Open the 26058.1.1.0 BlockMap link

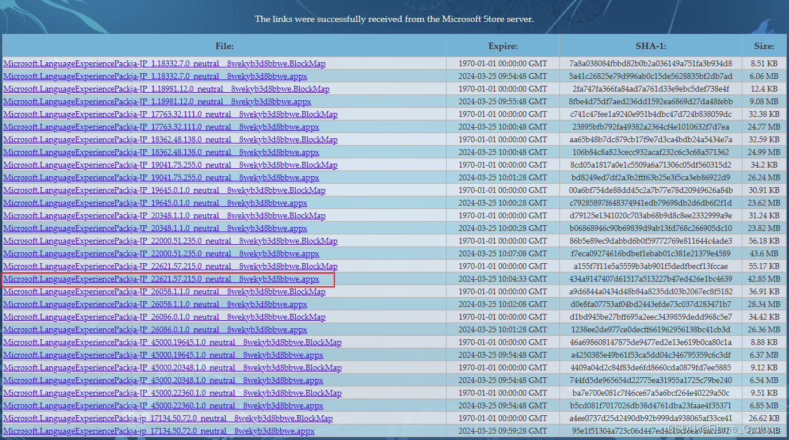[x=165, y=291]
